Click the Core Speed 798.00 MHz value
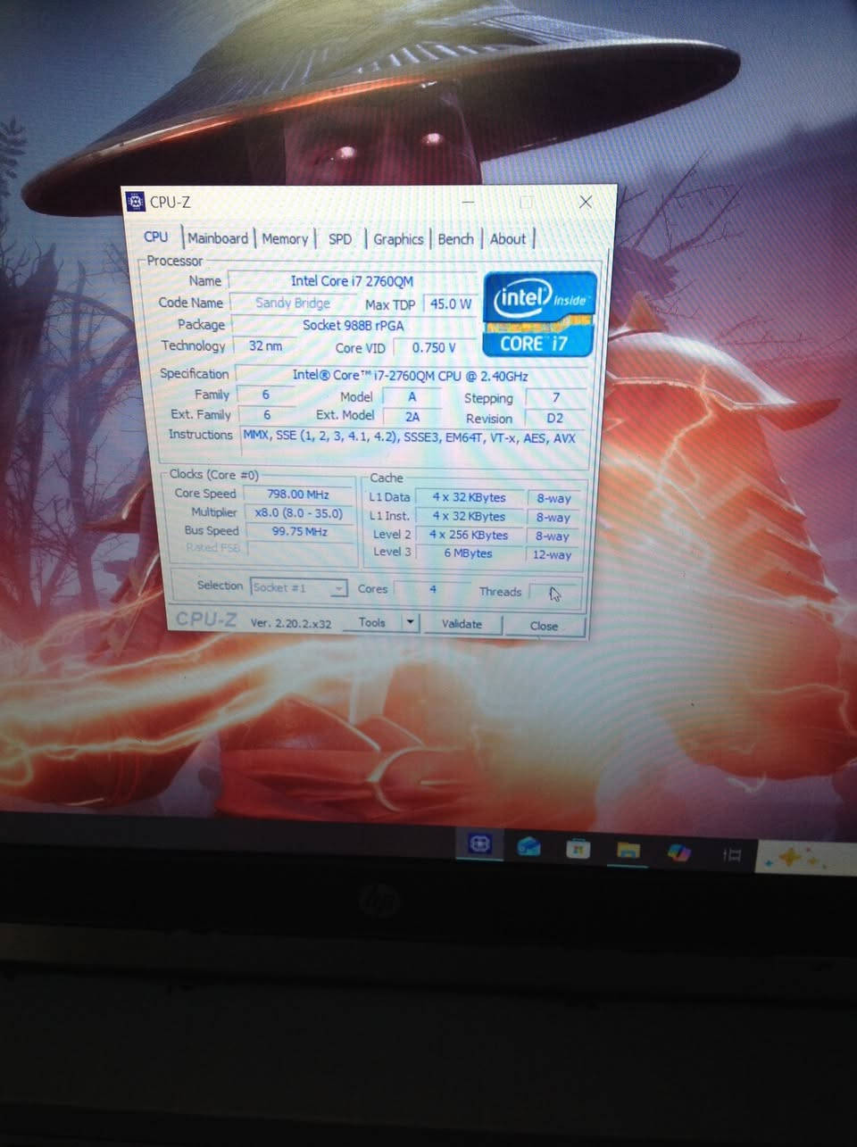Viewport: 857px width, 1147px height. [x=298, y=494]
